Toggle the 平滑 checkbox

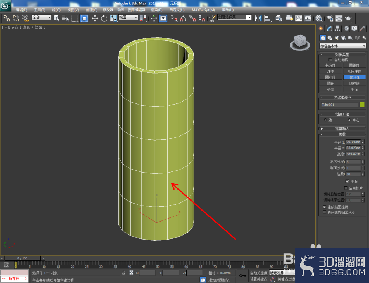click(x=347, y=181)
